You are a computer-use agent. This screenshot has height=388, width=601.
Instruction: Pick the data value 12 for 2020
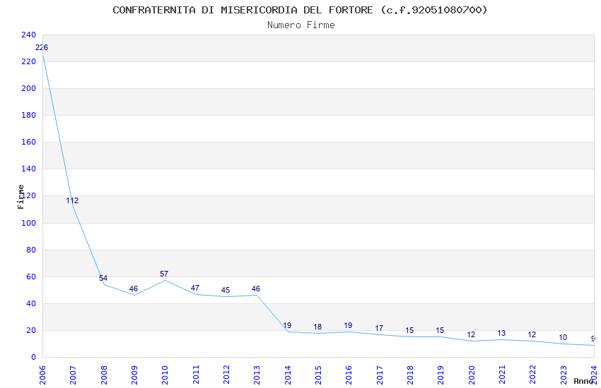(x=471, y=334)
